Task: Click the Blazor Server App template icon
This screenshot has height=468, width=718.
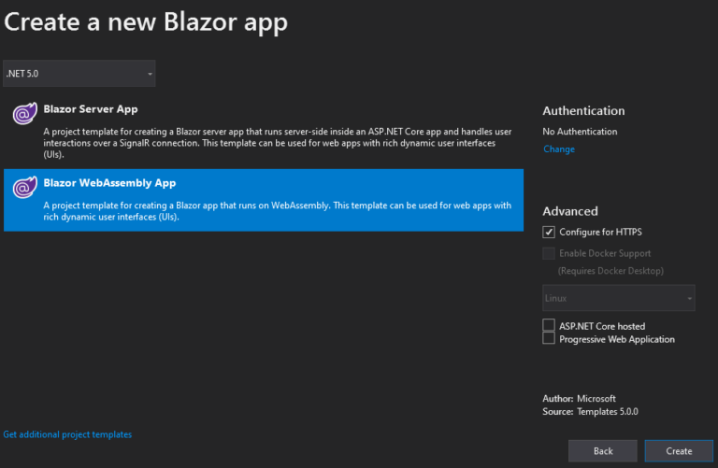Action: [24, 114]
